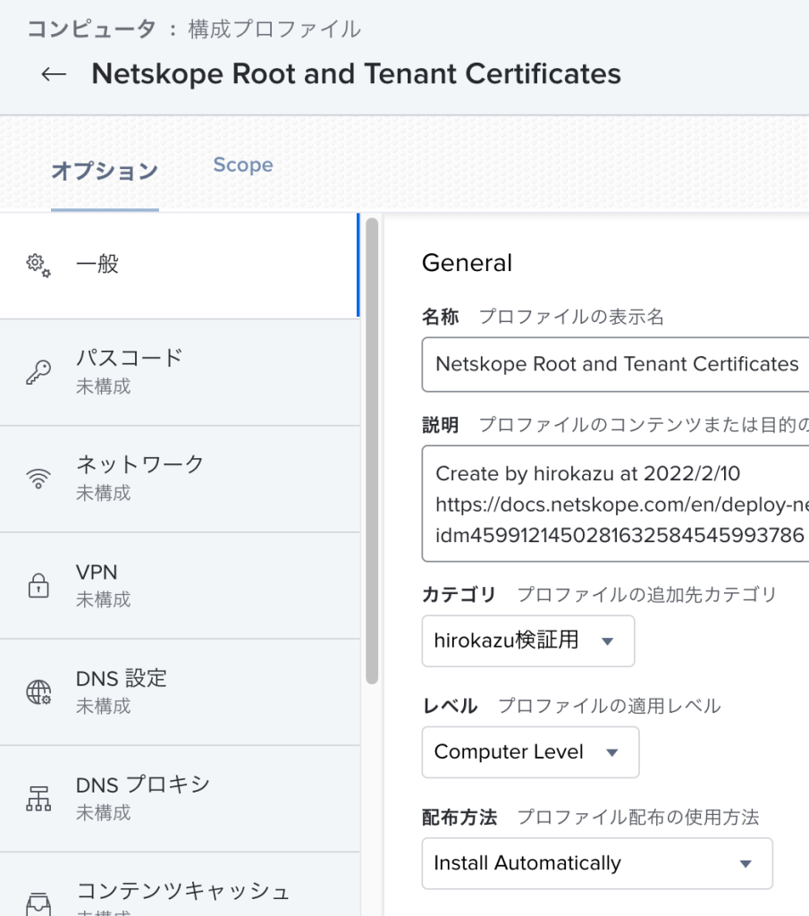Click the 説明 field label
This screenshot has height=916, width=809.
point(441,425)
